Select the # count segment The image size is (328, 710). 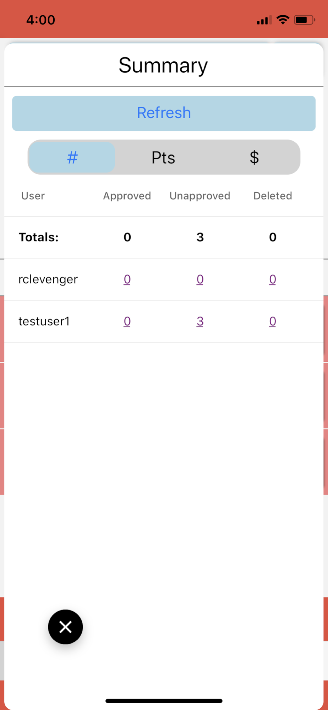point(72,157)
